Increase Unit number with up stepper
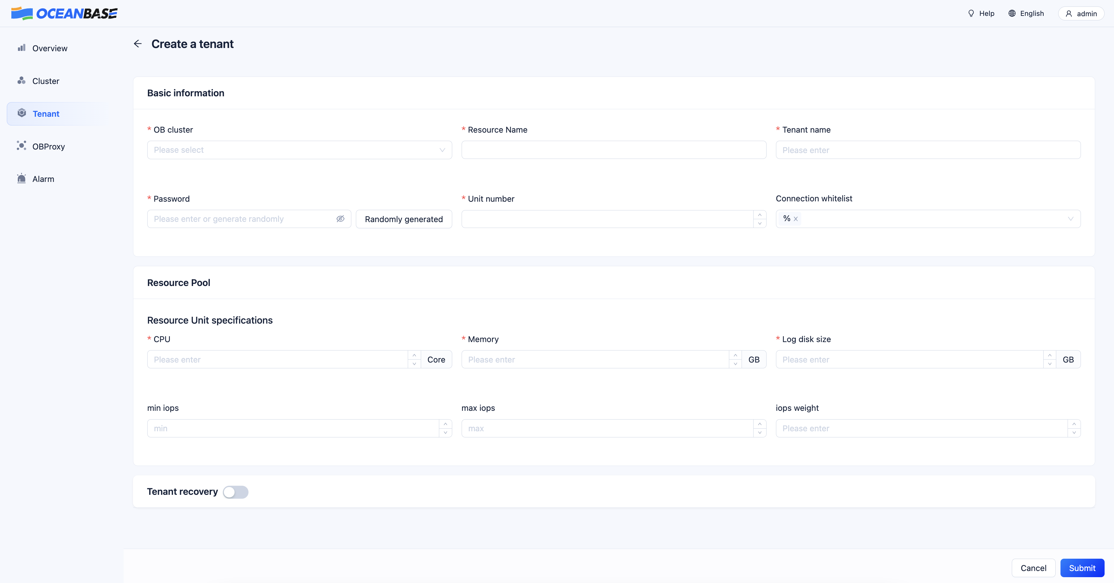Image resolution: width=1114 pixels, height=583 pixels. pos(760,215)
